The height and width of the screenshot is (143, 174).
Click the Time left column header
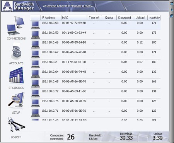[94, 18]
